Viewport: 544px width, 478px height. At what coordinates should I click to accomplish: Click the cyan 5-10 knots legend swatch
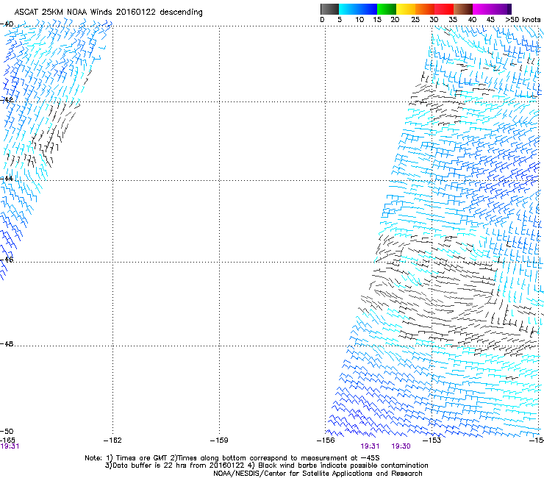[348, 9]
